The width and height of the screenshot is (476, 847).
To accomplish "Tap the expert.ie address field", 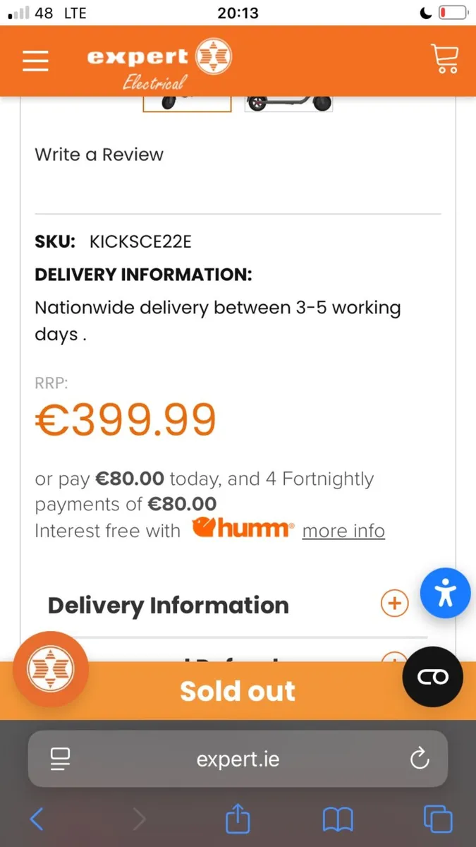I will coord(238,759).
